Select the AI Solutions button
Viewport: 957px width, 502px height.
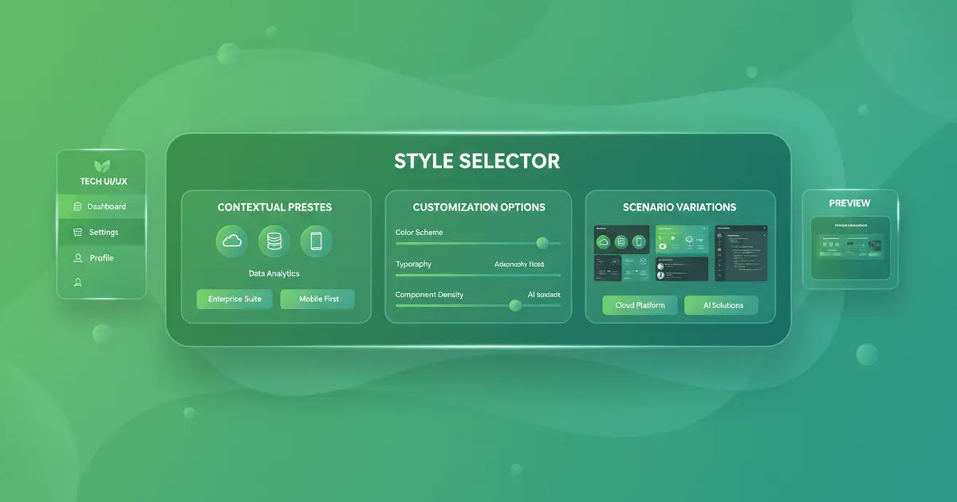(721, 305)
